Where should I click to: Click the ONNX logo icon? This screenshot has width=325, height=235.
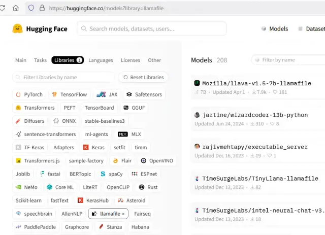coord(56,121)
